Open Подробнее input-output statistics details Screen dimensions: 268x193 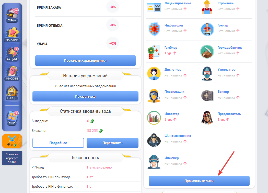58,143
